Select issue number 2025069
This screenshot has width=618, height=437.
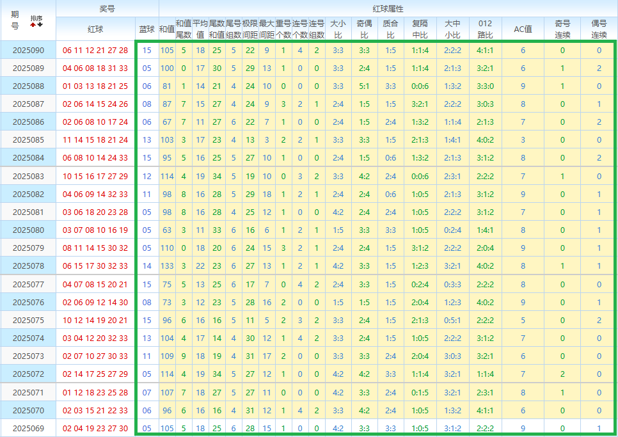28,428
